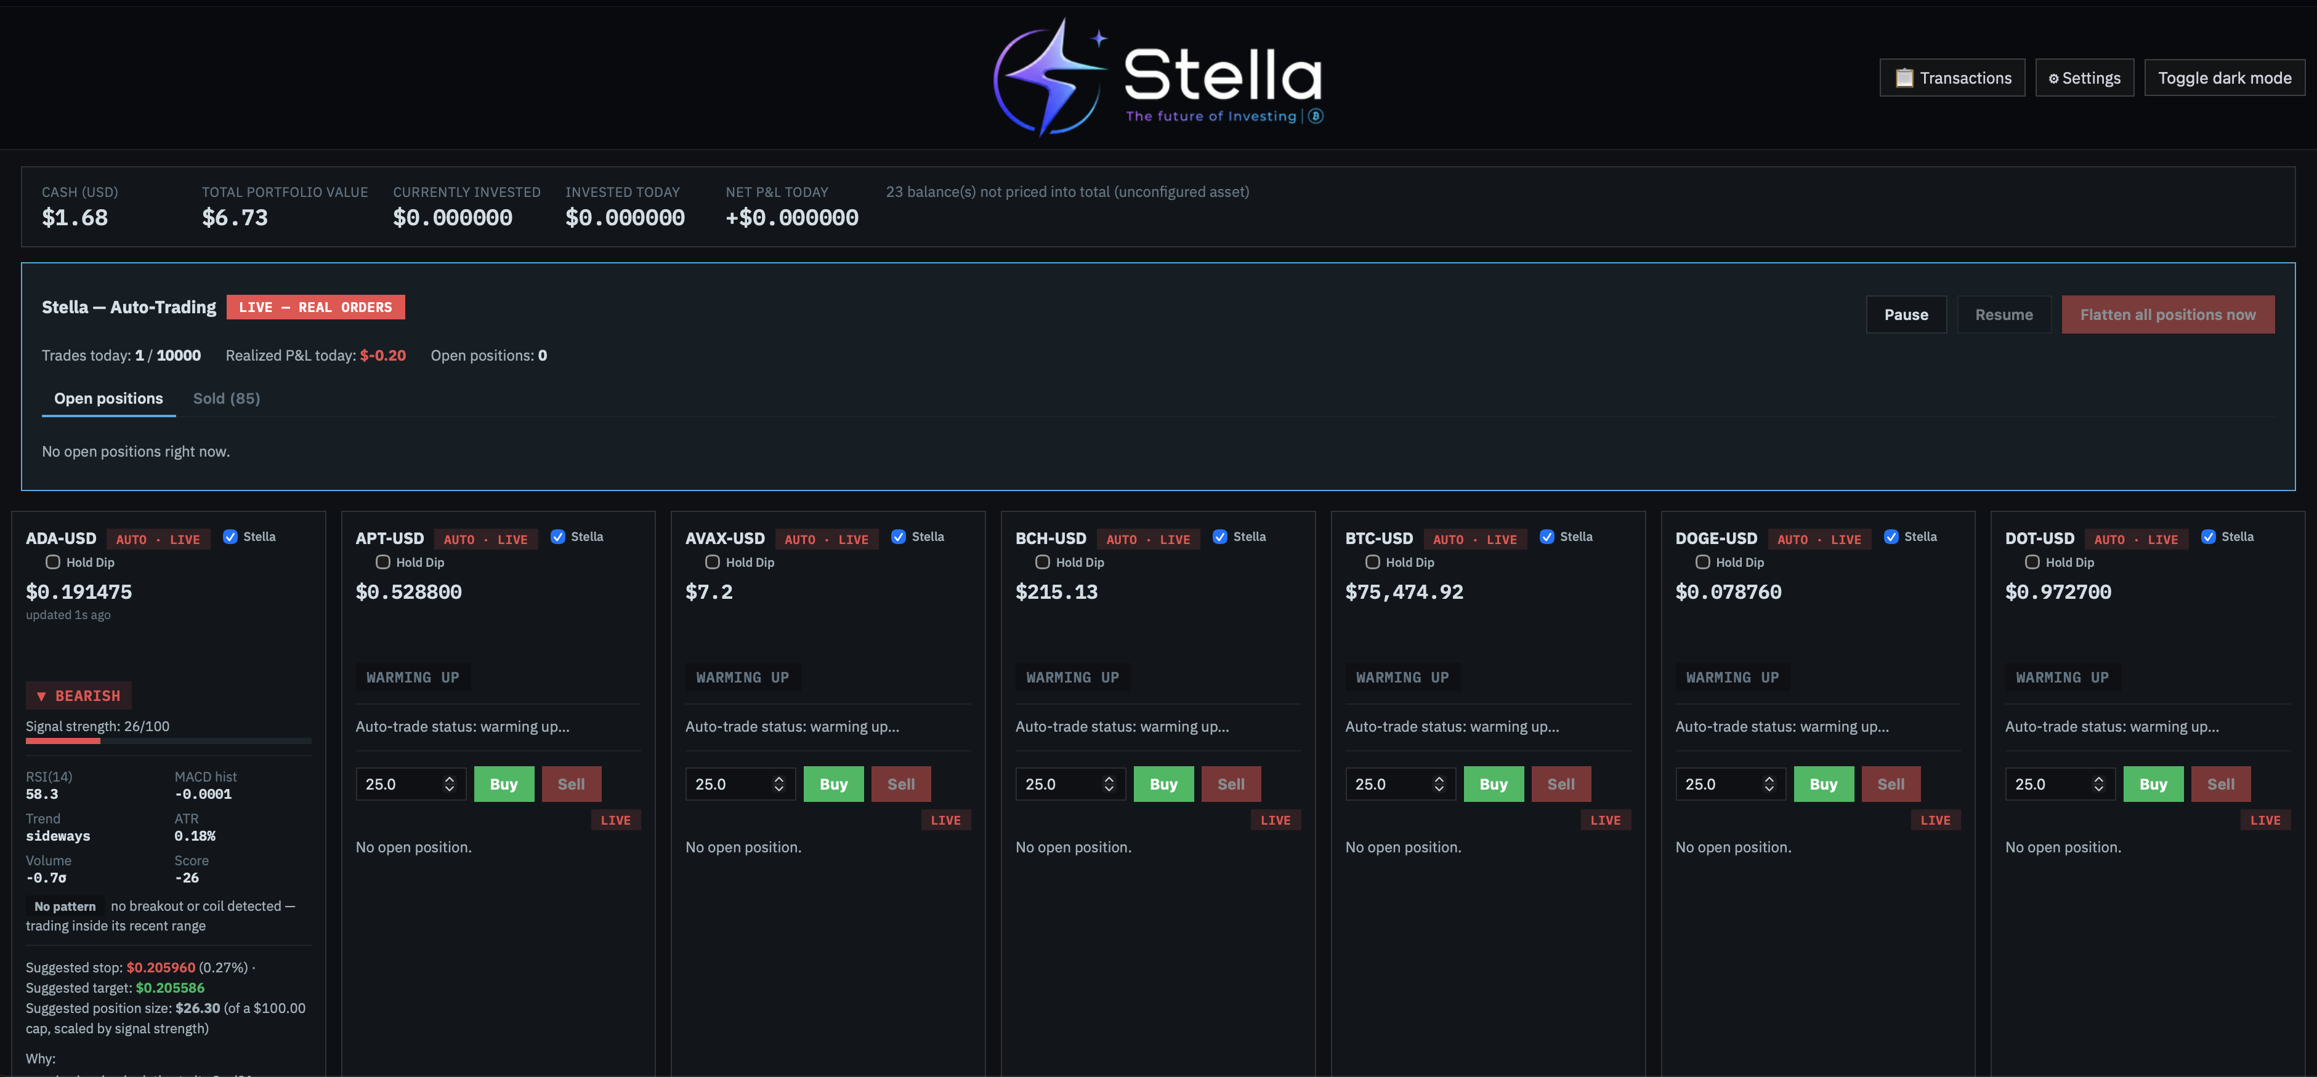
Task: Uncheck Stella checkbox on DOT-USD card
Action: pos(2208,537)
